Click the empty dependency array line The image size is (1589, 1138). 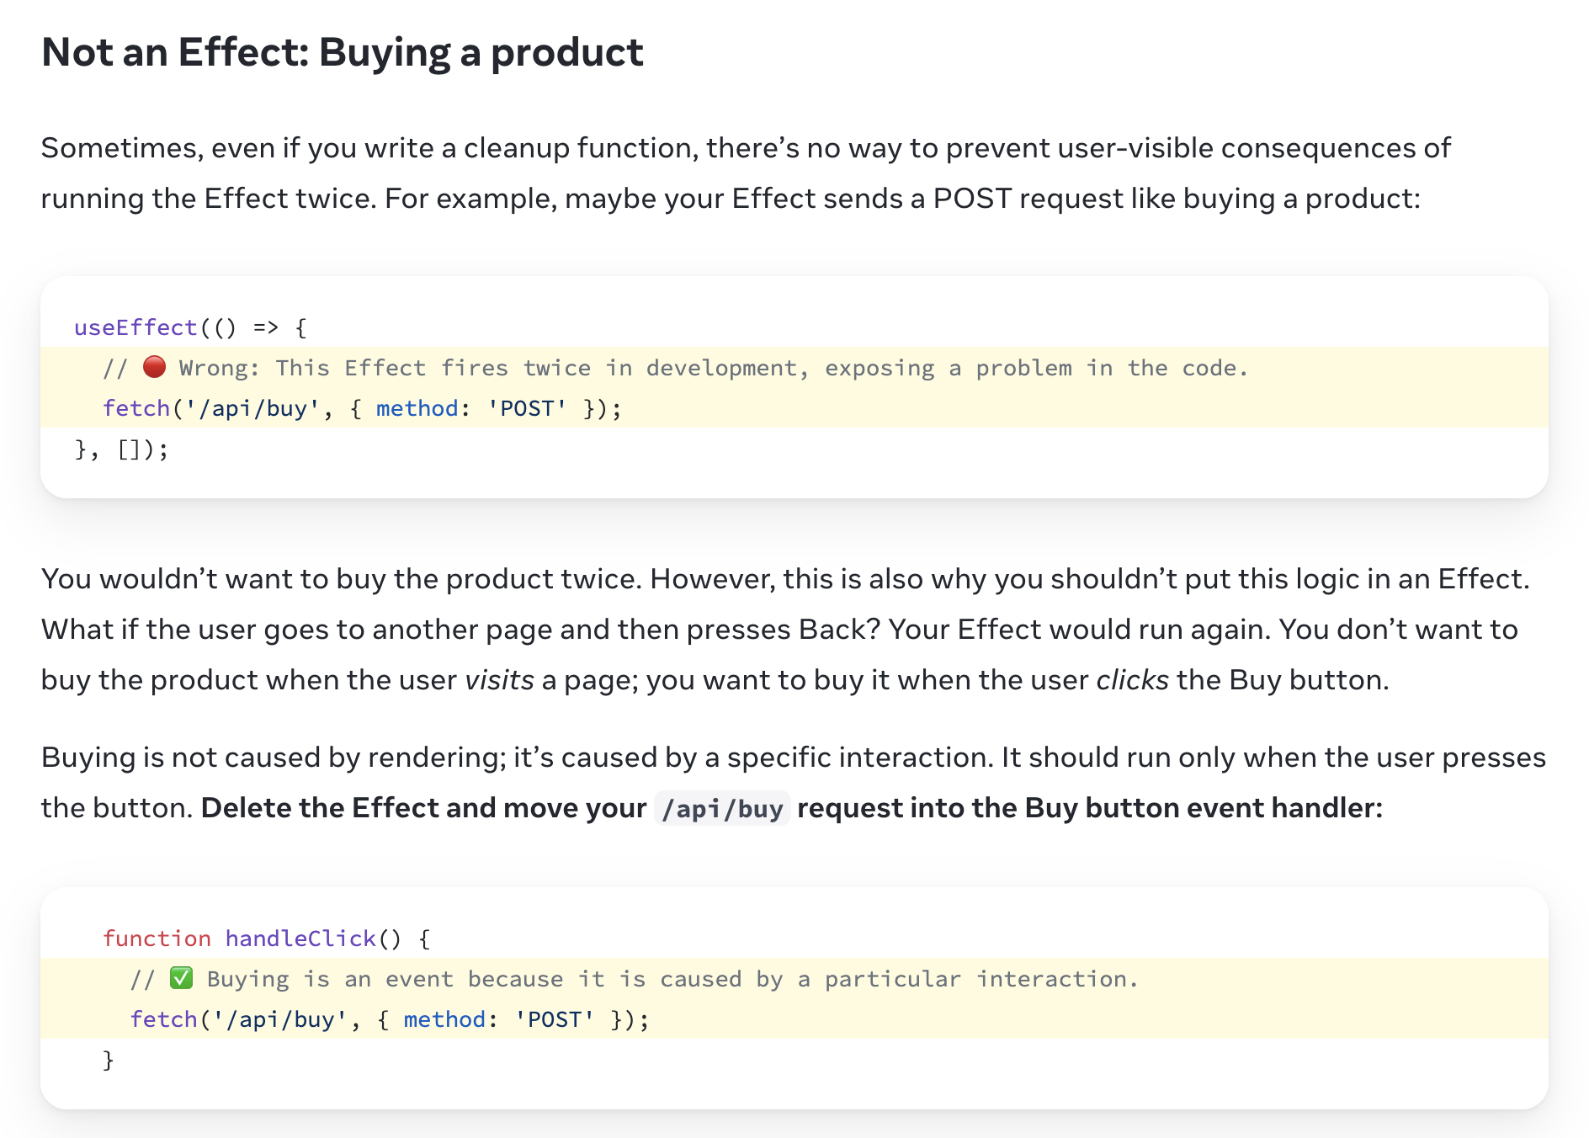click(x=122, y=449)
